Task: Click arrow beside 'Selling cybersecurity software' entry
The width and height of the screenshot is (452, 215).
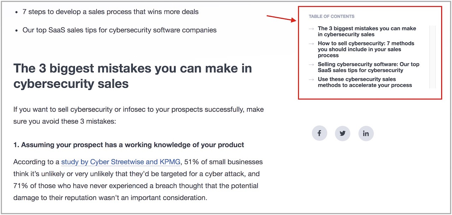Action: tap(311, 64)
